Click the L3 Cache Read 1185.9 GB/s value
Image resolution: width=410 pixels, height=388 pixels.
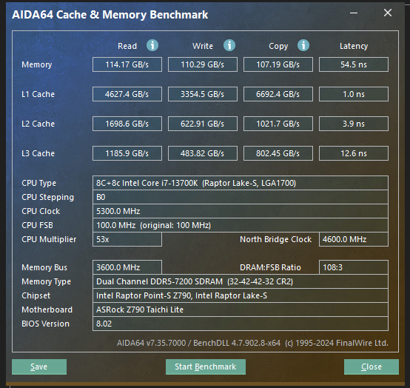click(127, 153)
